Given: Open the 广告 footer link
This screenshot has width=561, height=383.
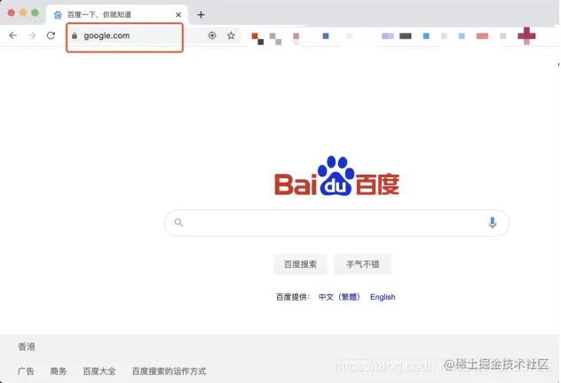Looking at the screenshot, I should (x=26, y=371).
